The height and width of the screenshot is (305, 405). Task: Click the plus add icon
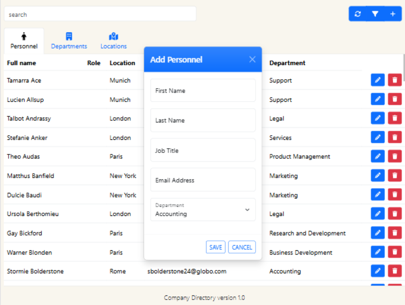tap(393, 14)
